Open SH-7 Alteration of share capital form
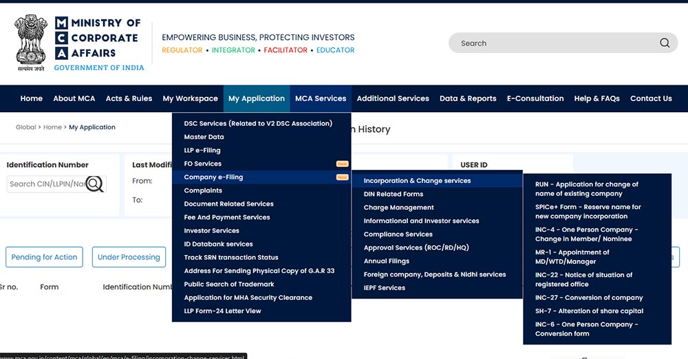This screenshot has height=359, width=688. (x=589, y=311)
